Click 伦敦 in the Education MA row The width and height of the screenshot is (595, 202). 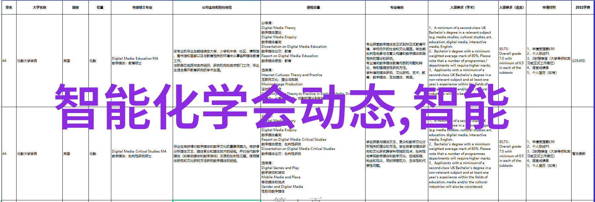click(x=100, y=61)
